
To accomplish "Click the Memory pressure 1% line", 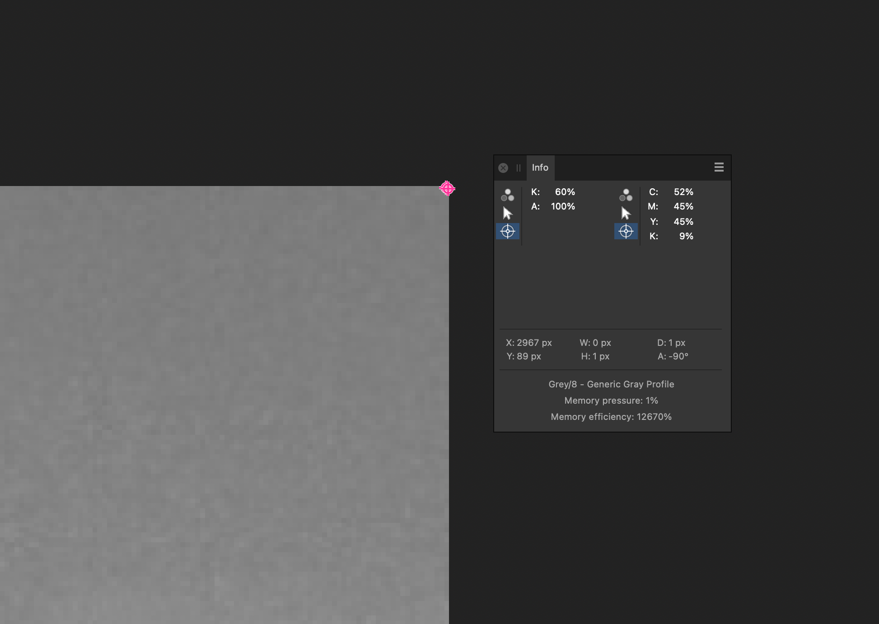I will point(611,400).
